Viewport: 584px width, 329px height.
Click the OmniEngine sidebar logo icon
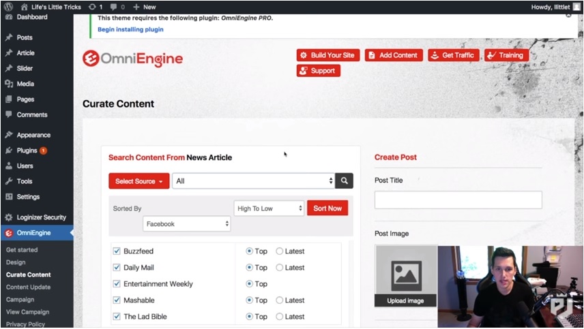tap(9, 233)
